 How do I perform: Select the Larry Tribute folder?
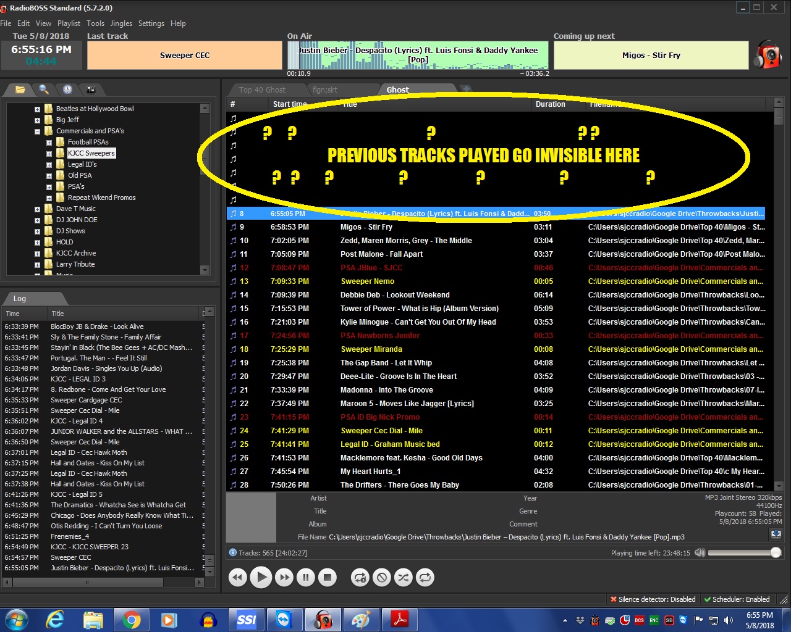pos(75,264)
